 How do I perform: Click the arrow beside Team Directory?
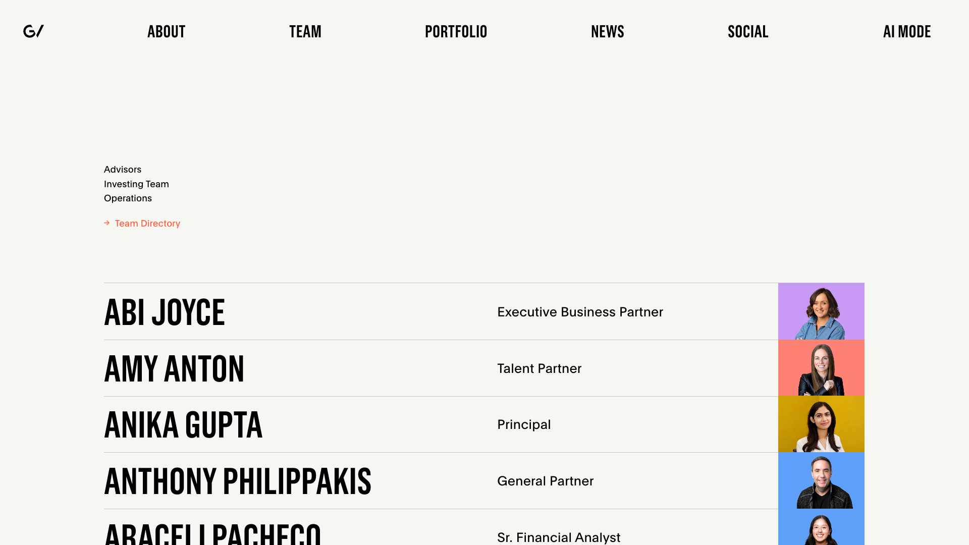click(x=107, y=223)
